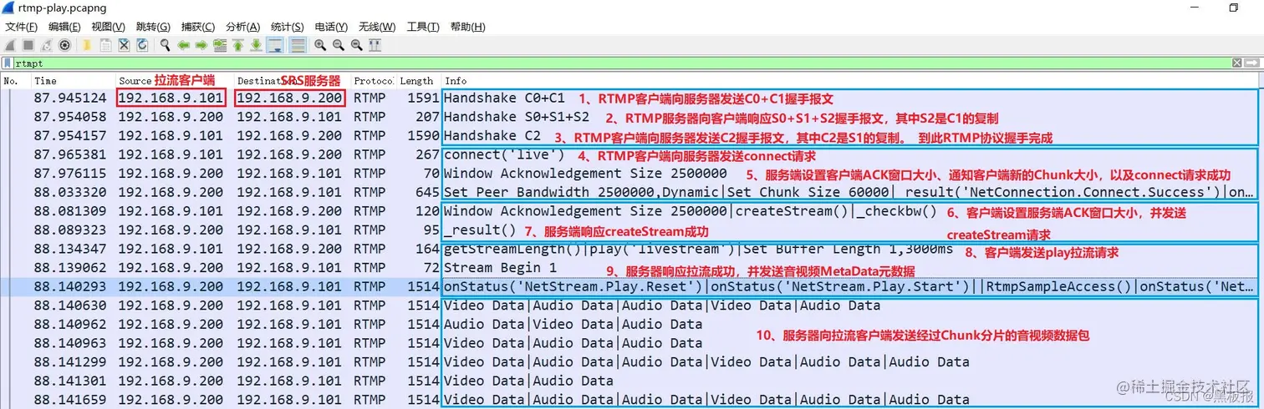Viewport: 1264px width, 409px height.
Task: Open the 工具(T) menu
Action: point(423,27)
